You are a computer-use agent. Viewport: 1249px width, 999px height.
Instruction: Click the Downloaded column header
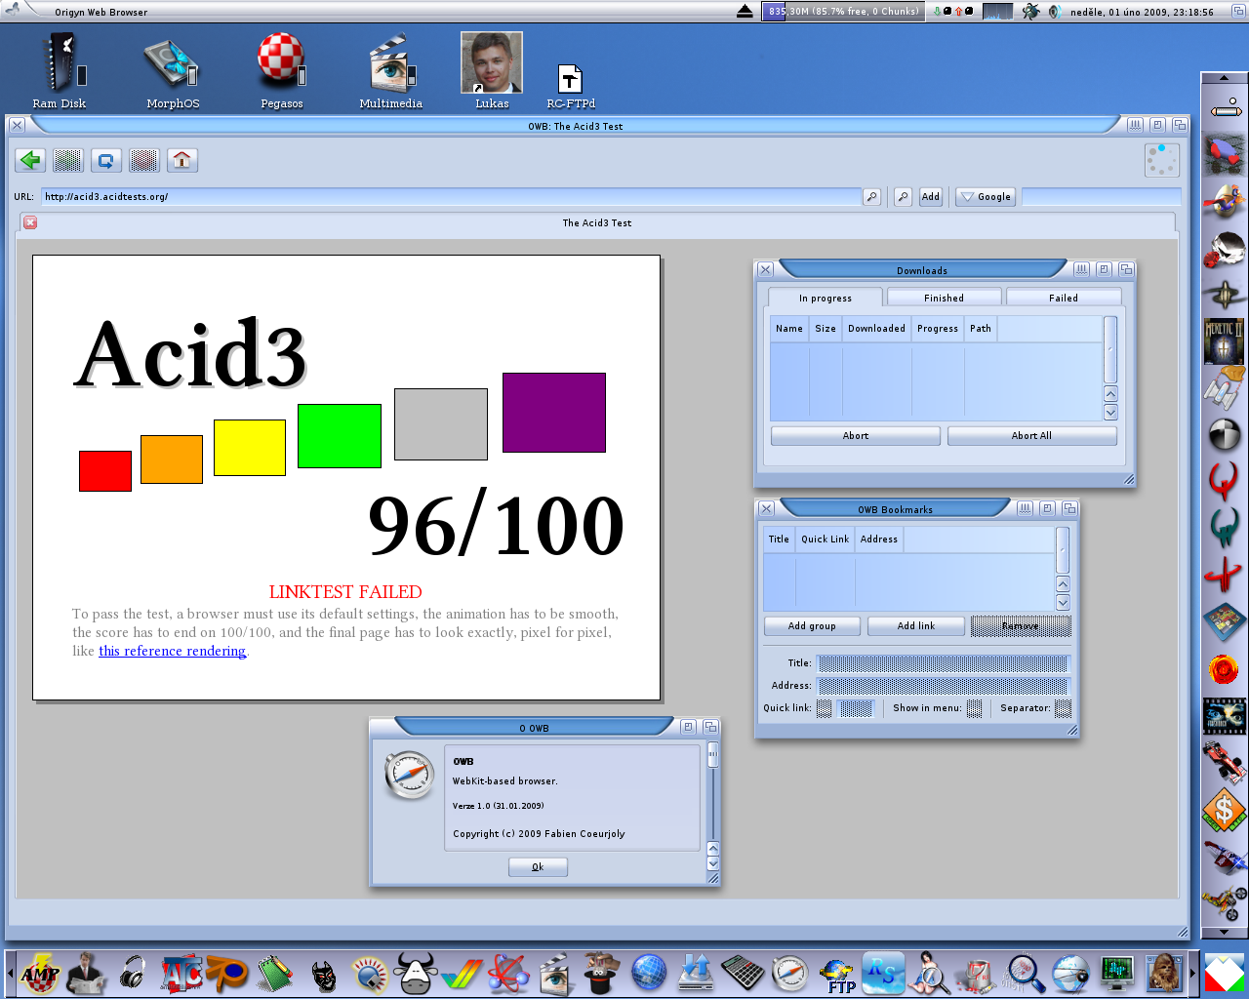[876, 329]
